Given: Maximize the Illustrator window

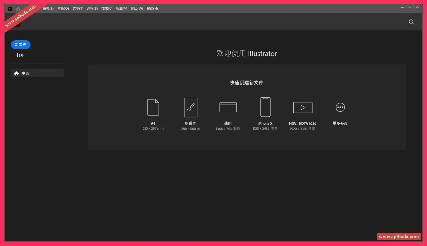Looking at the screenshot, I should click(410, 7).
